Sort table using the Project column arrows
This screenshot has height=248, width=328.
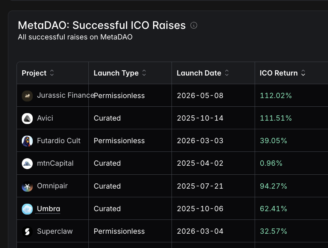coord(52,73)
